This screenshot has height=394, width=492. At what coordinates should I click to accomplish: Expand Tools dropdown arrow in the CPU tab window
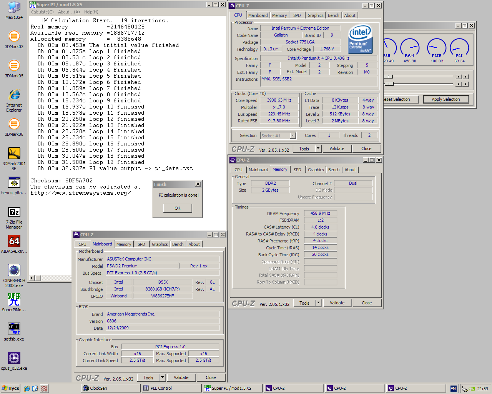[x=318, y=149]
